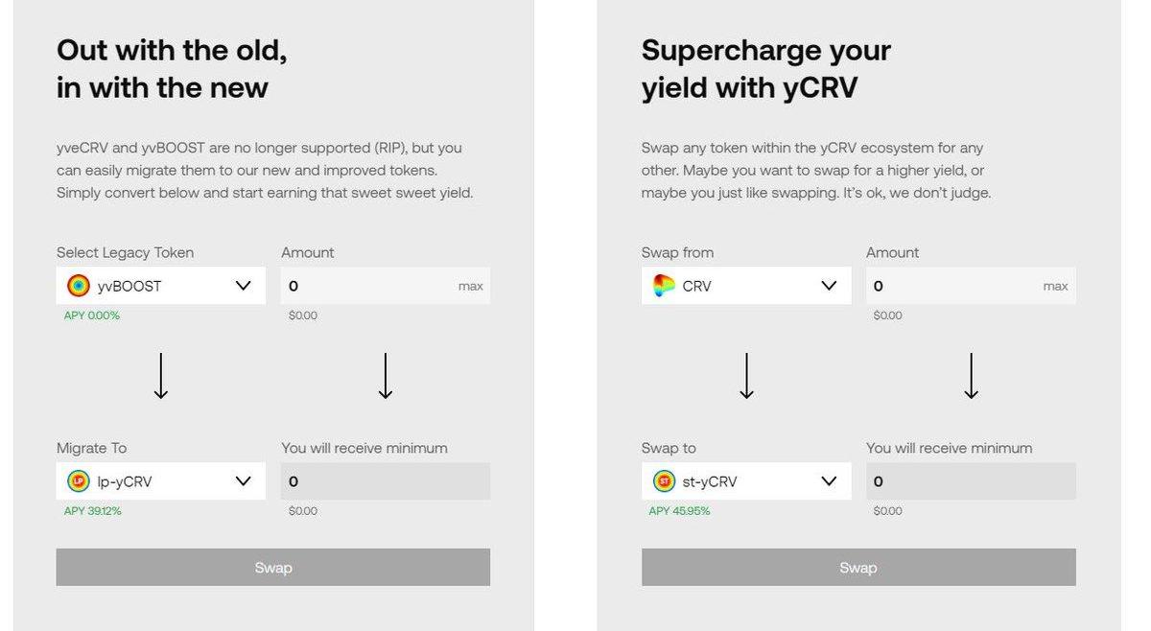This screenshot has width=1151, height=631.
Task: Open the Swap to st-yCRV dropdown
Action: [x=829, y=481]
